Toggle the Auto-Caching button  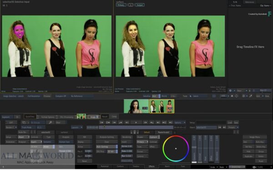coord(107,147)
